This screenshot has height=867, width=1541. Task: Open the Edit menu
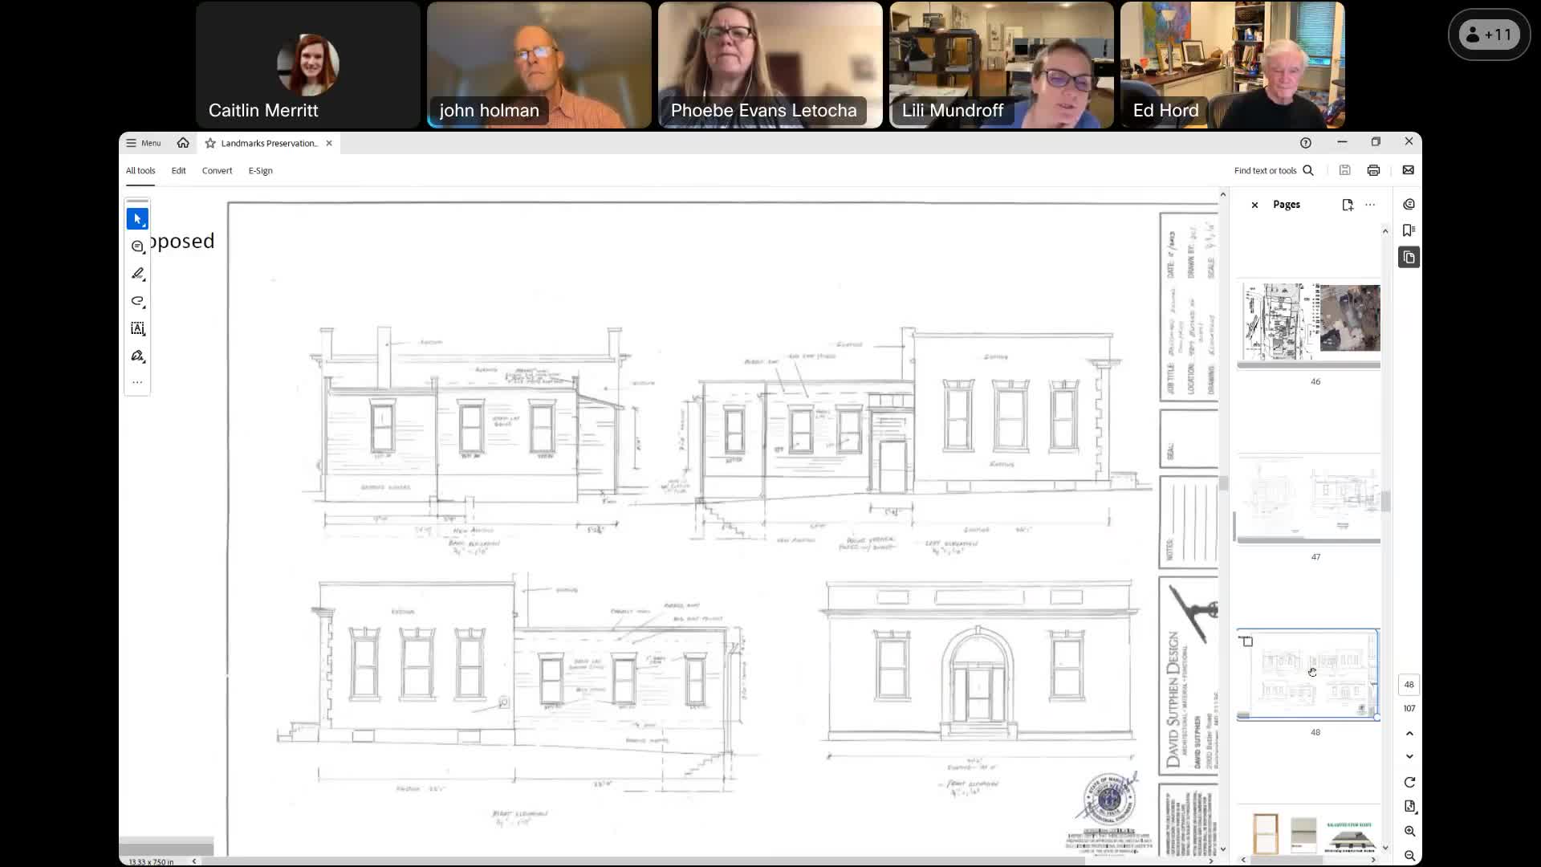tap(178, 170)
